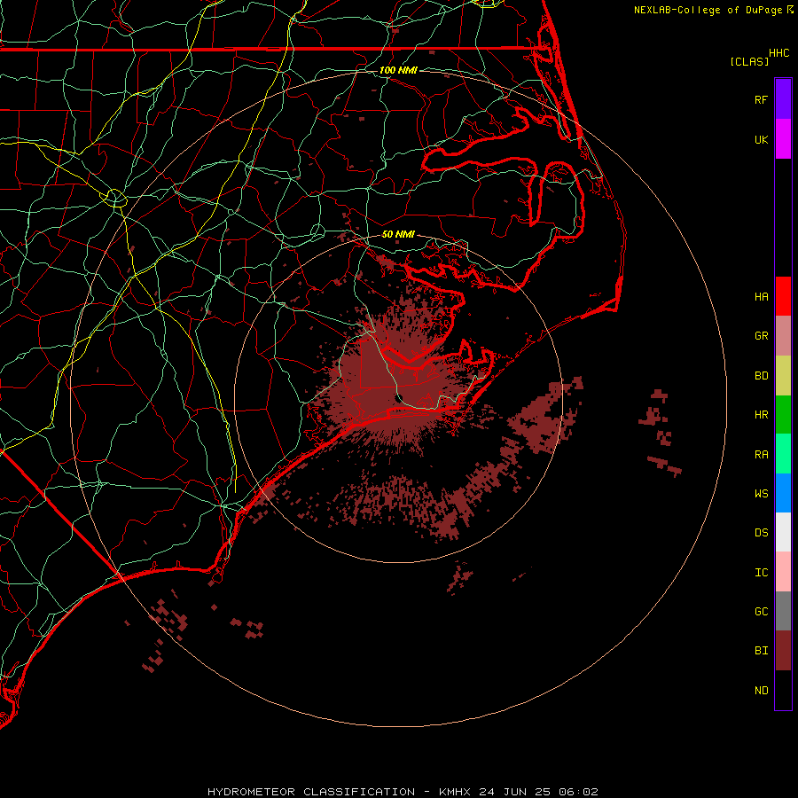Click the [CLAS] units label
The image size is (798, 798).
pos(749,61)
